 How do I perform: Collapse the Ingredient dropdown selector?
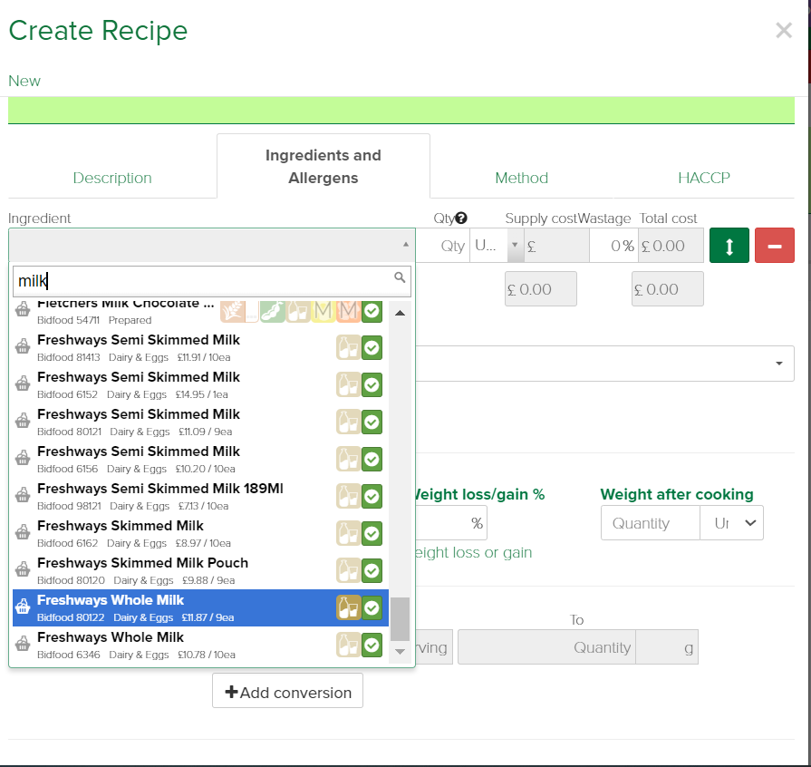211,245
